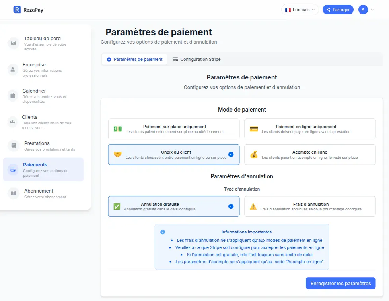Screen dimensions: 389x301
Task: Open Abonnement menu item
Action: (x=43, y=193)
